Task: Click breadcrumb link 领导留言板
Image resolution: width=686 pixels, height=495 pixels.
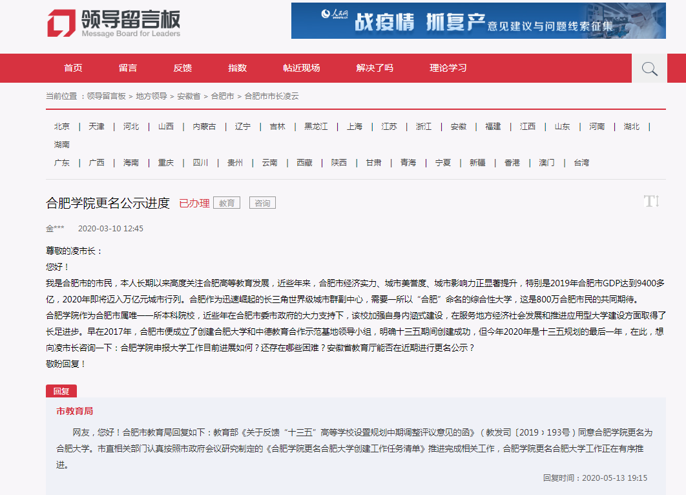Action: (107, 96)
